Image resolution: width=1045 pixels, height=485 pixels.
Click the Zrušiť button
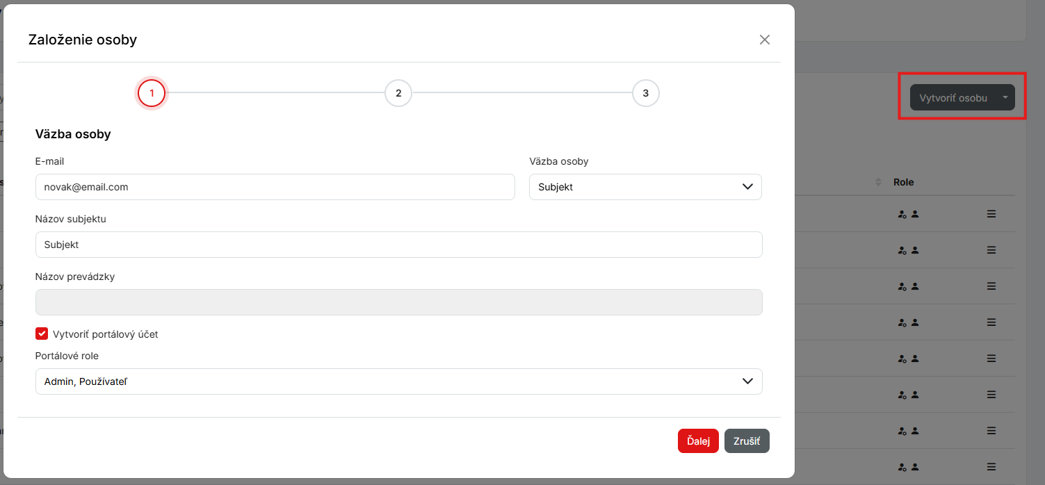pyautogui.click(x=747, y=441)
